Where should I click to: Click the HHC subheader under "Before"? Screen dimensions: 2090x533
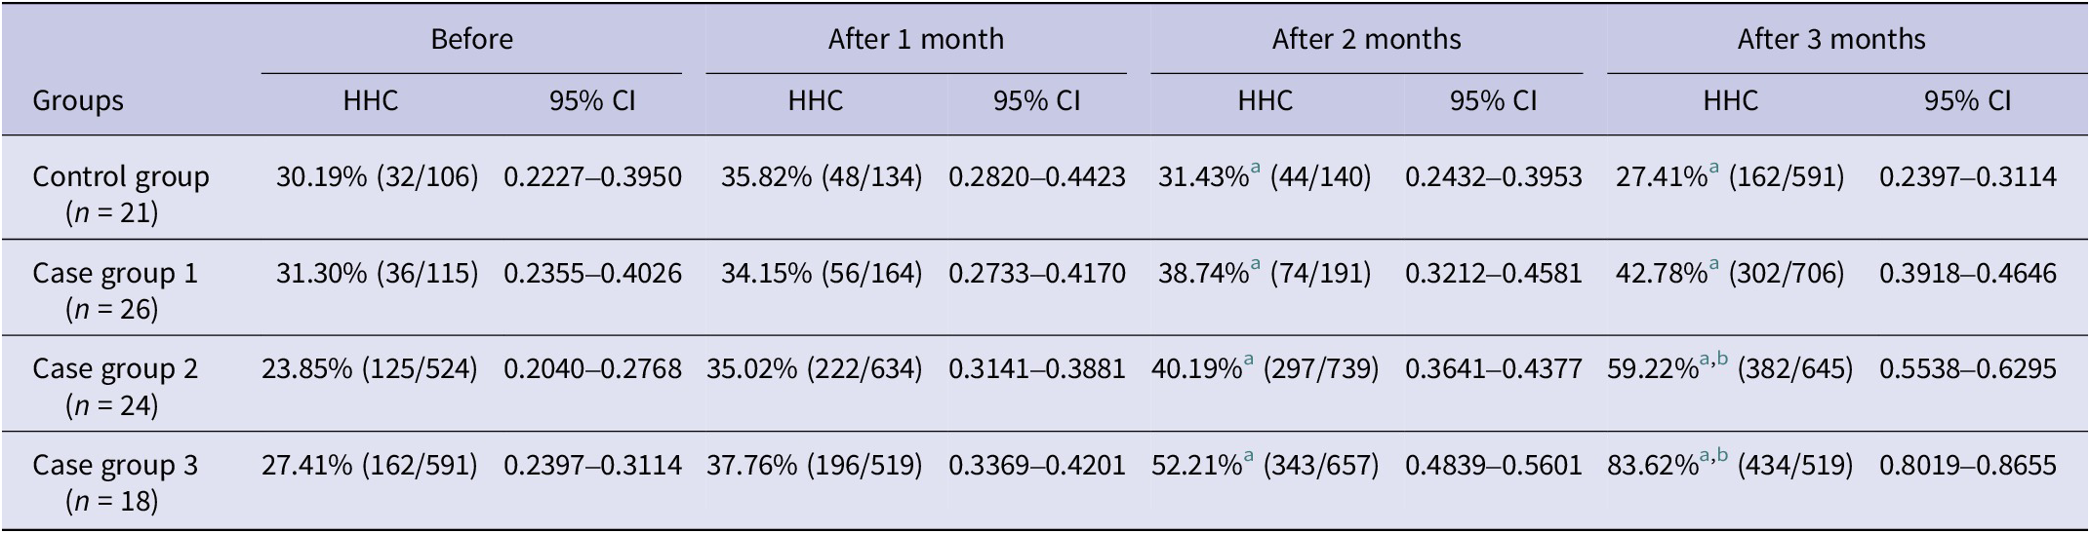coord(371,101)
